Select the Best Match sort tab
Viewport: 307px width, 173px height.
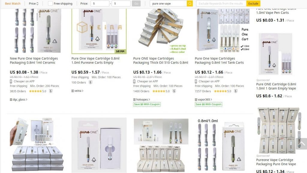point(13,4)
